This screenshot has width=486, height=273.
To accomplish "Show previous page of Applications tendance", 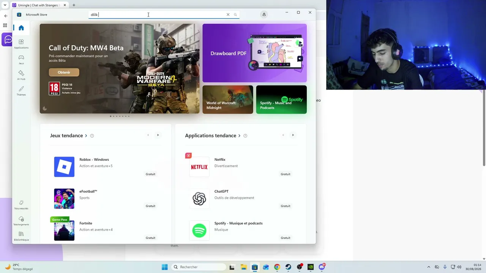I will [283, 135].
